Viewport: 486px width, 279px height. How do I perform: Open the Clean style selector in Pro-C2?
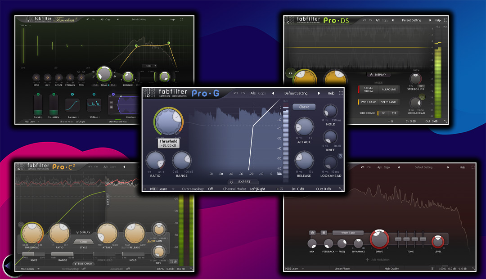(83, 242)
